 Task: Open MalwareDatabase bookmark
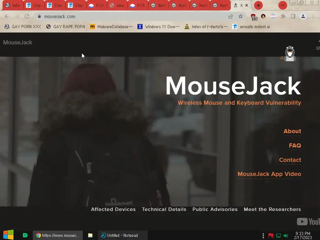click(111, 27)
